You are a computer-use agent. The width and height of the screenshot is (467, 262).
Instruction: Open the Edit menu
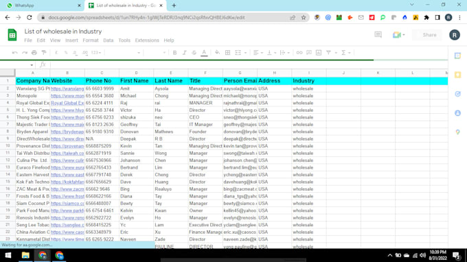coord(41,40)
